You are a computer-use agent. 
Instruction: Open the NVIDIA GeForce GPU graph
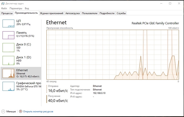pos(8,86)
